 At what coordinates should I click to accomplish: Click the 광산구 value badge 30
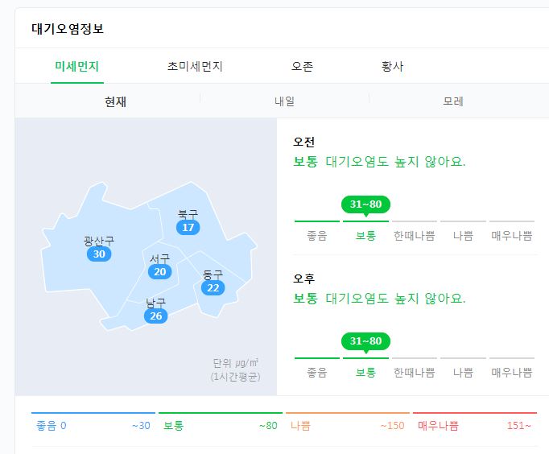pyautogui.click(x=99, y=254)
